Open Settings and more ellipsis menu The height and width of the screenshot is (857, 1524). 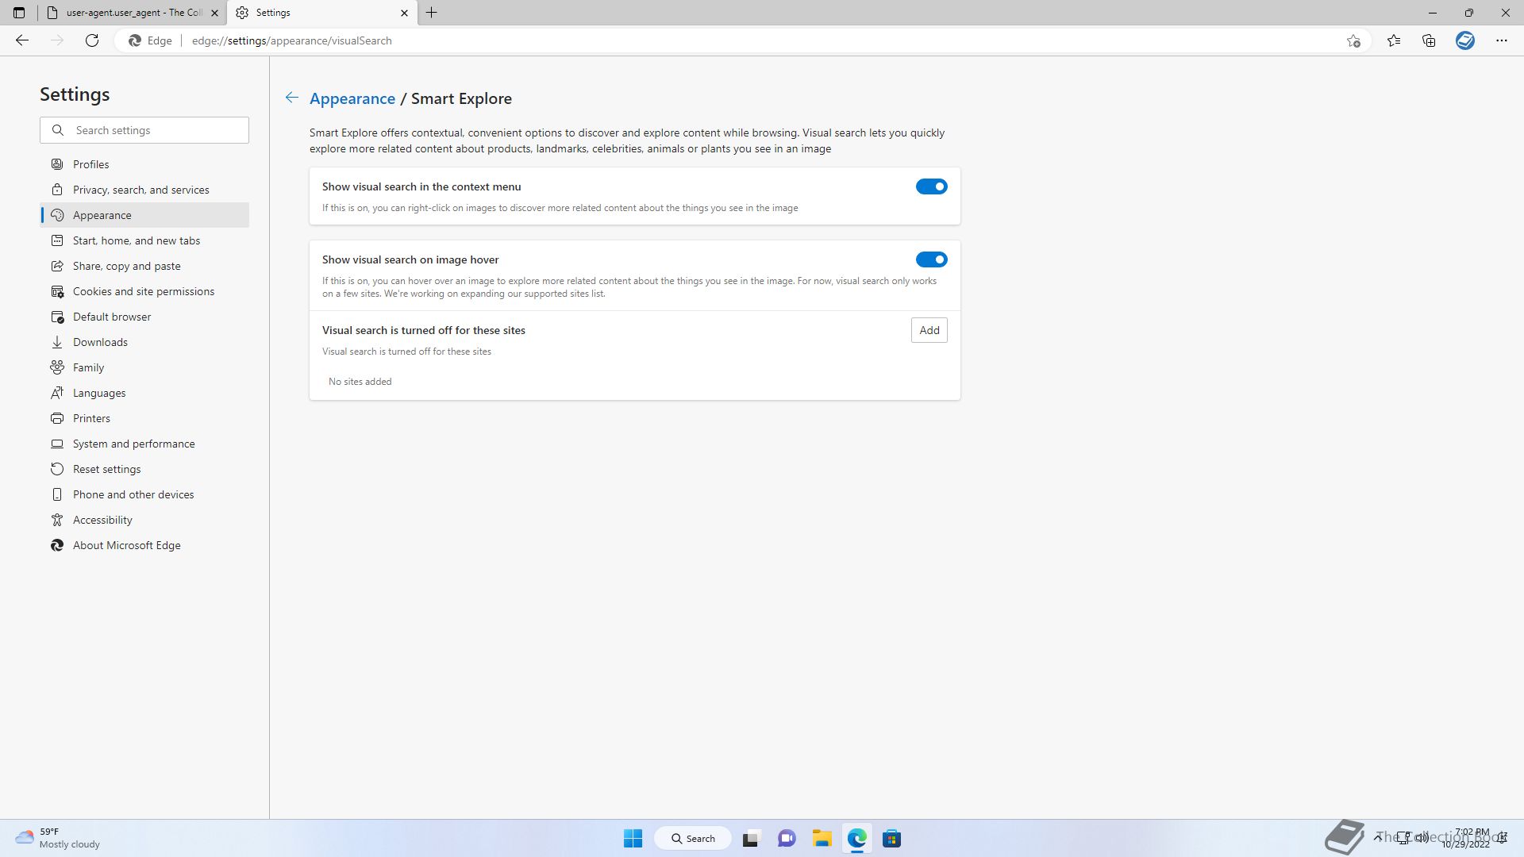coord(1502,40)
